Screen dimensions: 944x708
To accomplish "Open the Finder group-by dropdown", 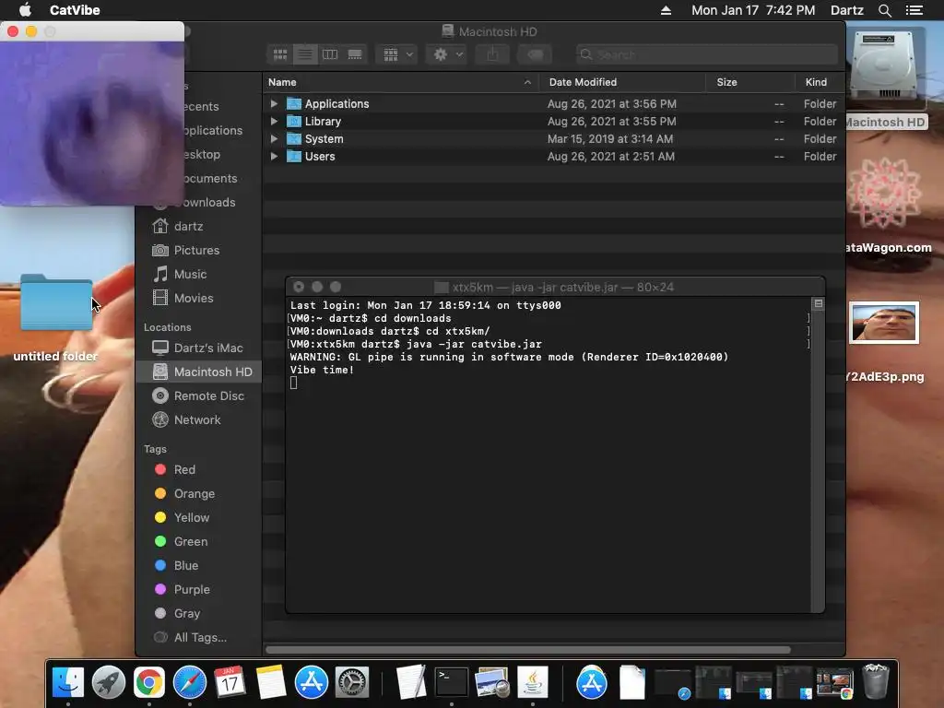I will pos(396,54).
